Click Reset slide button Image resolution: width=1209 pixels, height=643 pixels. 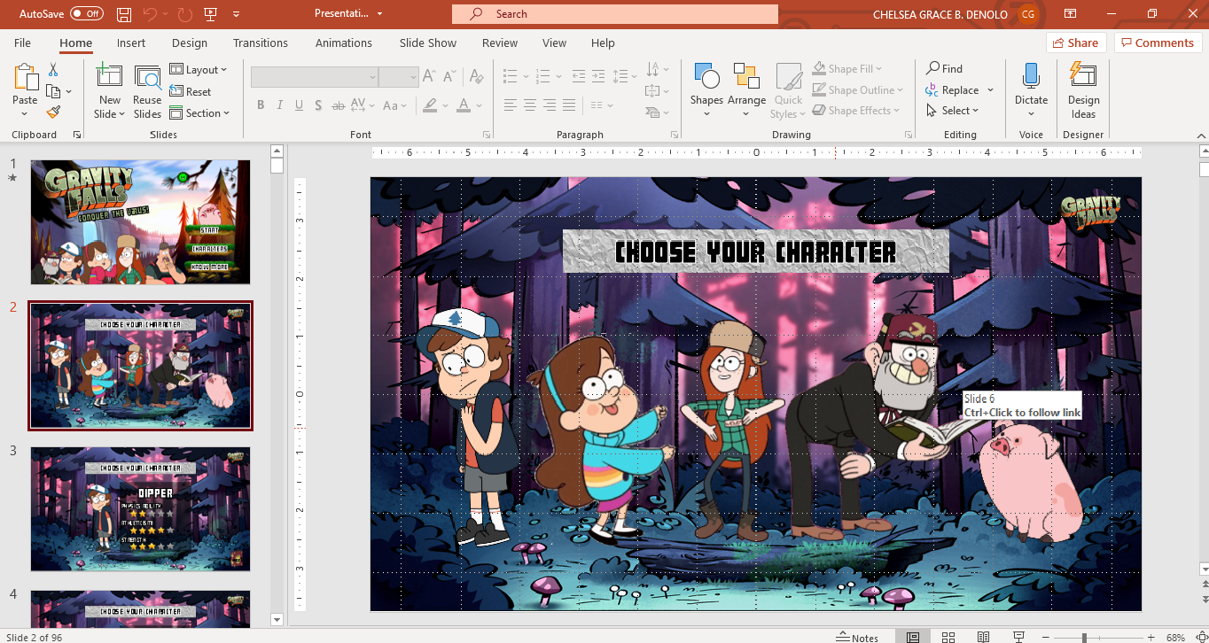191,91
